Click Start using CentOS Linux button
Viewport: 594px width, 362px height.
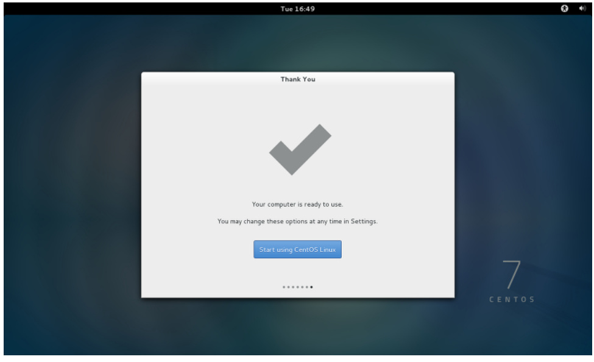pos(297,249)
